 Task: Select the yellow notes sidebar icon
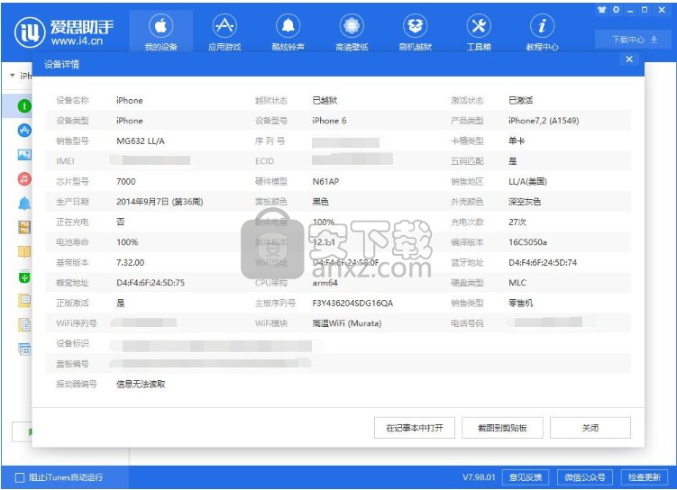[x=24, y=300]
